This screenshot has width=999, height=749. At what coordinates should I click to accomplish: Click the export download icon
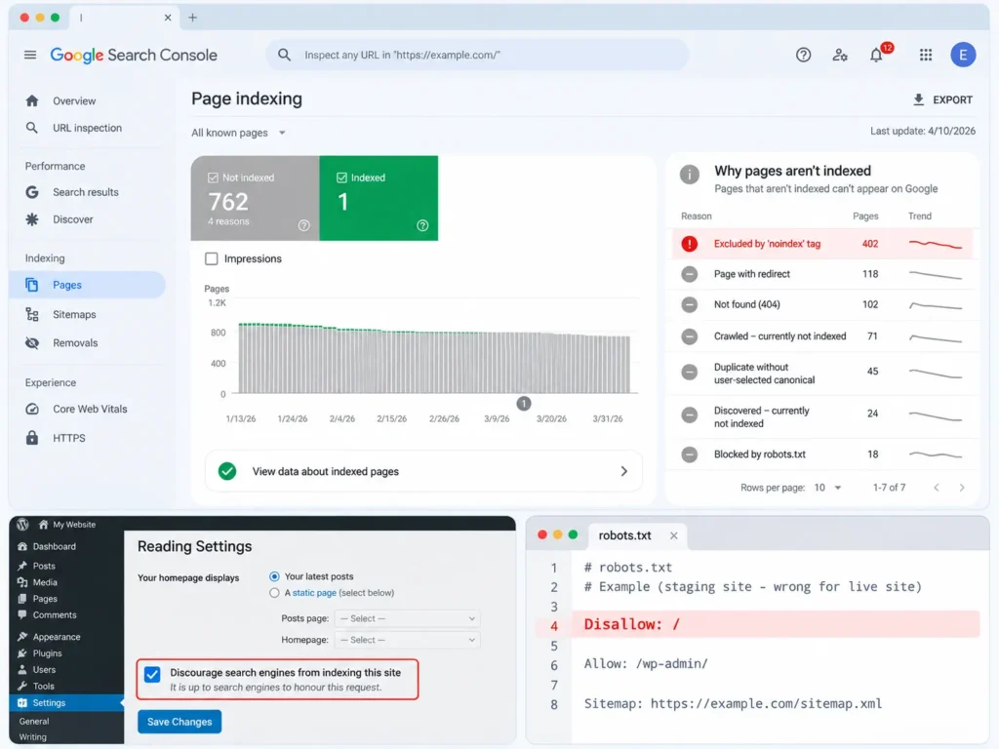(x=918, y=99)
